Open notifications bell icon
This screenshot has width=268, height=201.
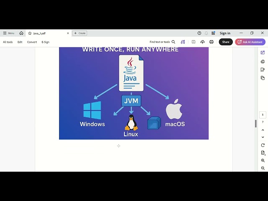point(206,33)
